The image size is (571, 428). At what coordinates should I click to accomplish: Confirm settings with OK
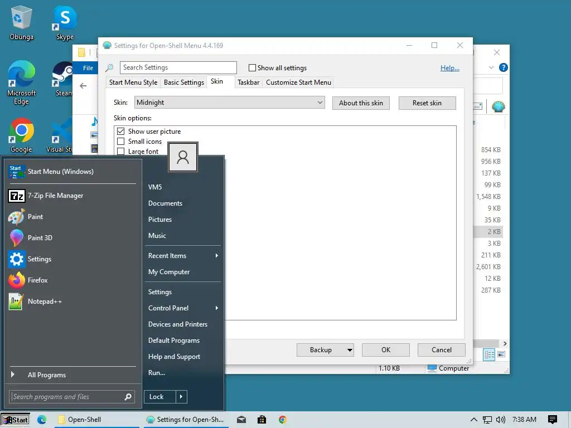386,350
